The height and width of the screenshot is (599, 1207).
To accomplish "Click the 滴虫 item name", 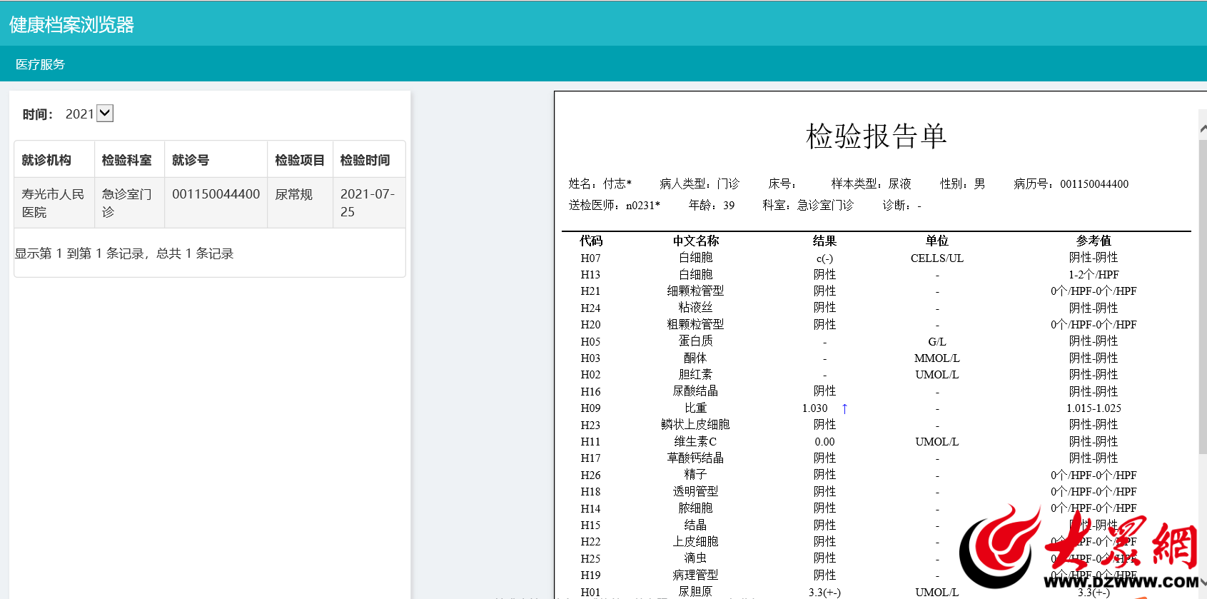I will pos(695,558).
